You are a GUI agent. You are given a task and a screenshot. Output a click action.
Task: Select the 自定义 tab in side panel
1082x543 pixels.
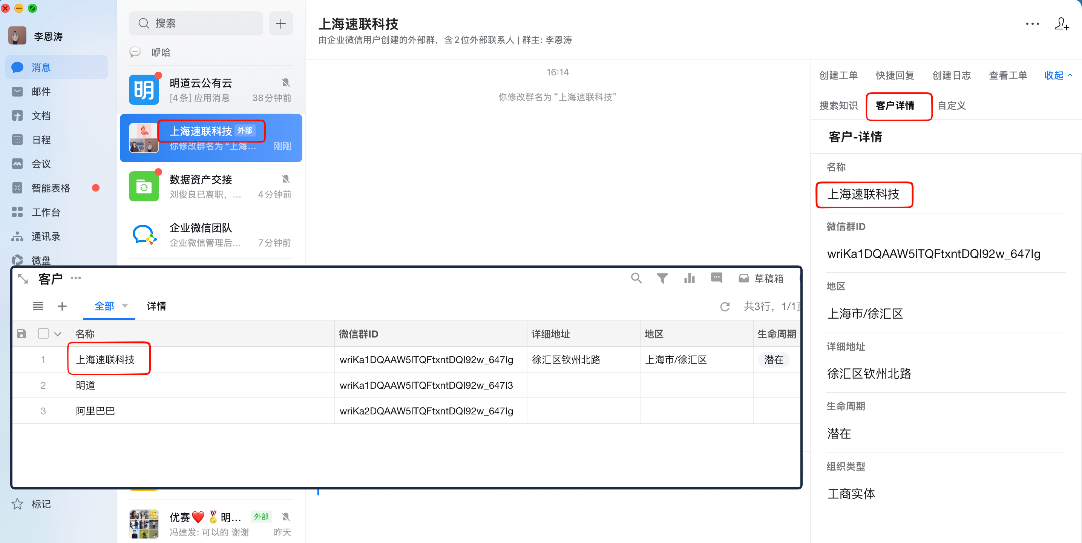[952, 106]
